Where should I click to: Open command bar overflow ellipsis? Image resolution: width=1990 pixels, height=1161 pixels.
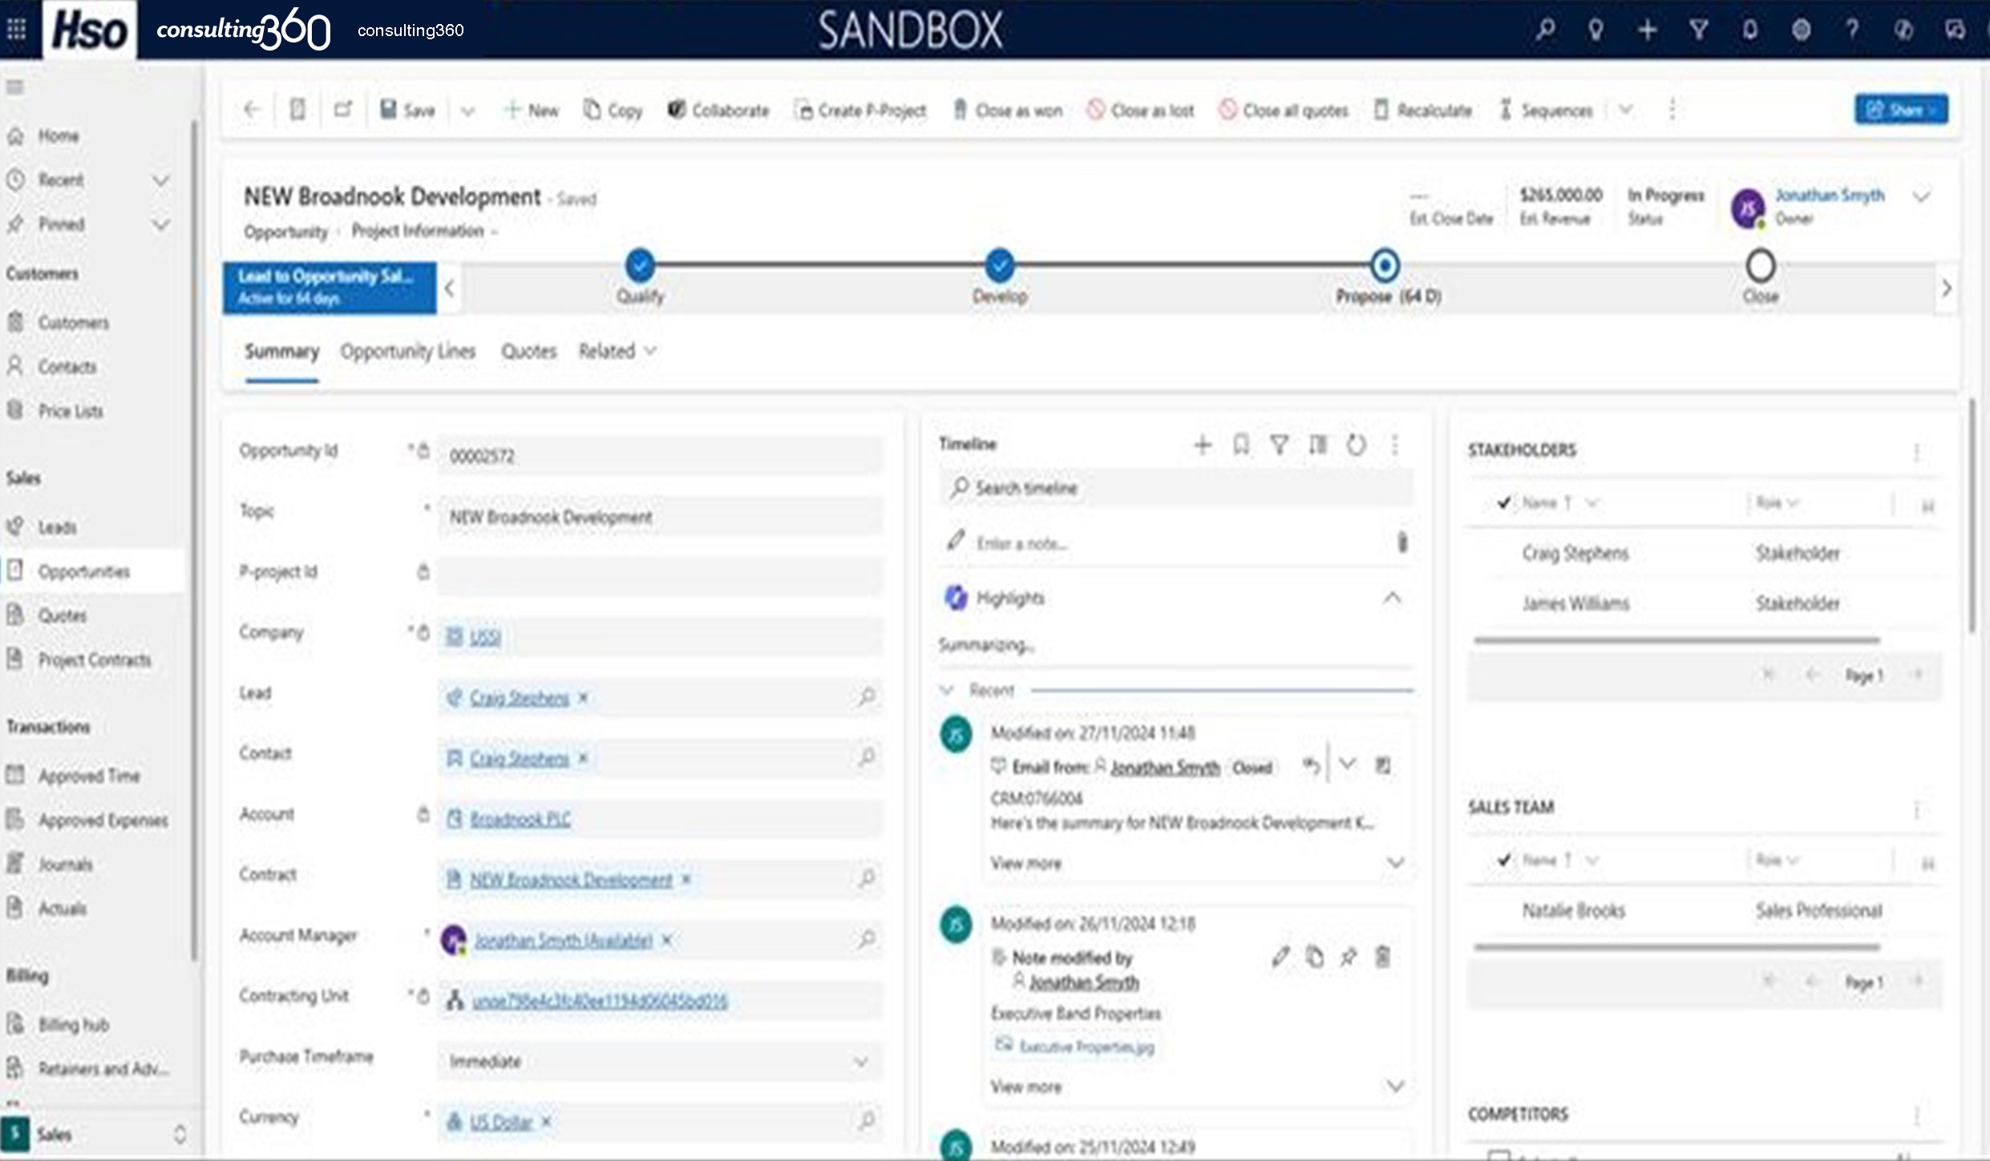[1672, 109]
